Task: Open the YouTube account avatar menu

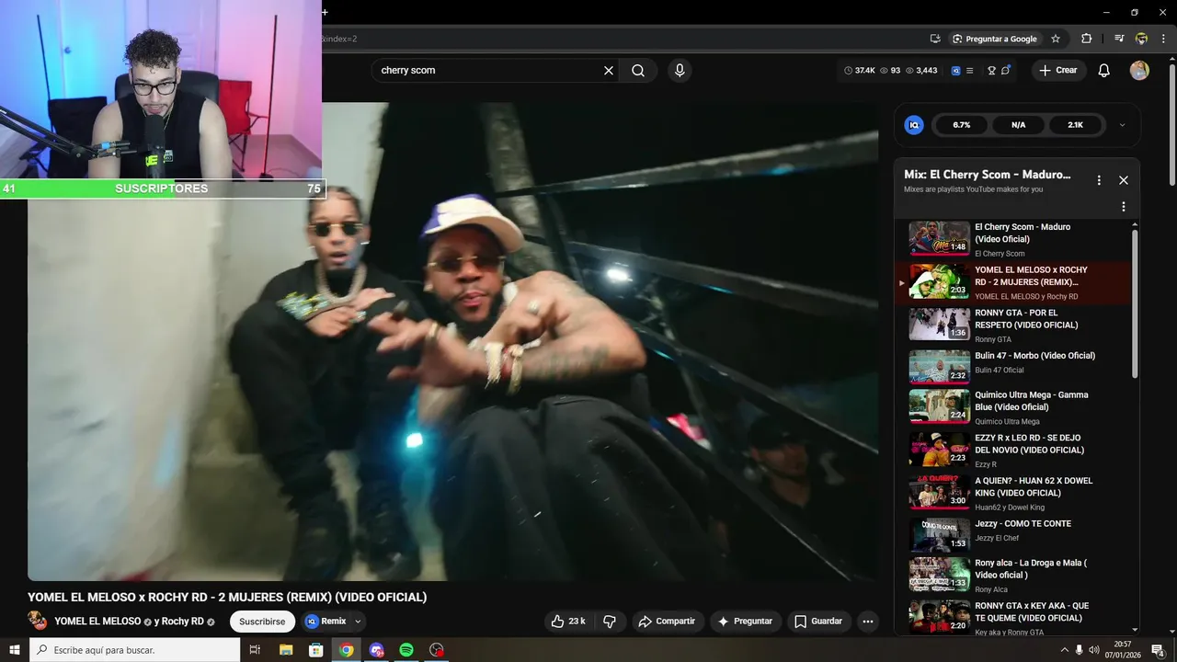Action: coord(1139,71)
